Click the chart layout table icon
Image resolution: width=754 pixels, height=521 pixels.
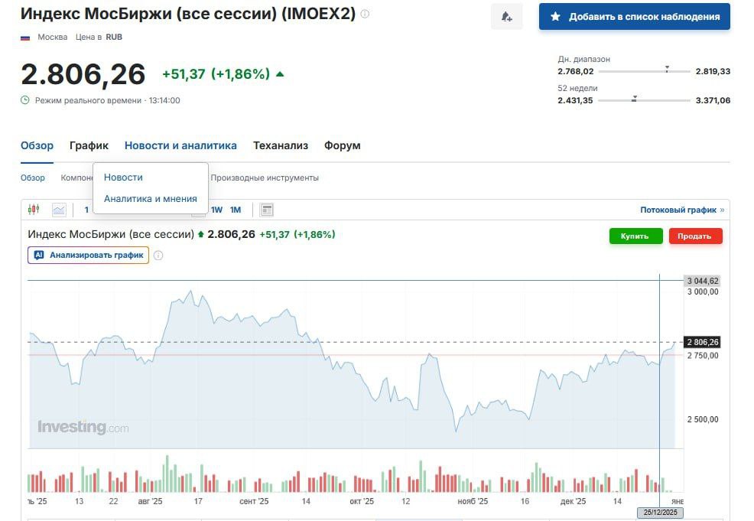(x=266, y=210)
